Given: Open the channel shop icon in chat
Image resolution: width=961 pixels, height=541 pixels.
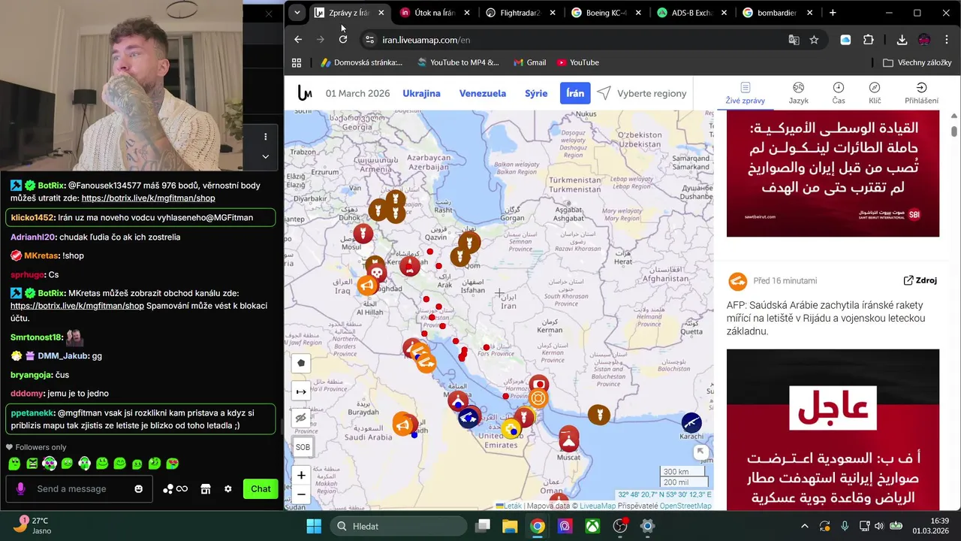Looking at the screenshot, I should click(x=205, y=488).
